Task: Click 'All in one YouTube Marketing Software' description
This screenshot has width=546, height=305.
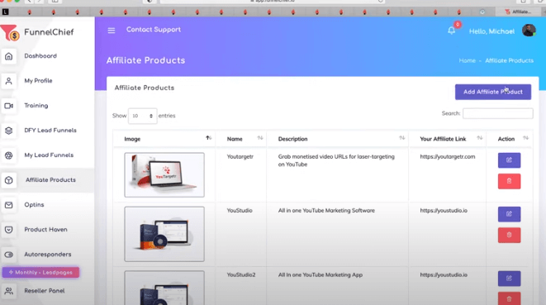Action: click(326, 211)
